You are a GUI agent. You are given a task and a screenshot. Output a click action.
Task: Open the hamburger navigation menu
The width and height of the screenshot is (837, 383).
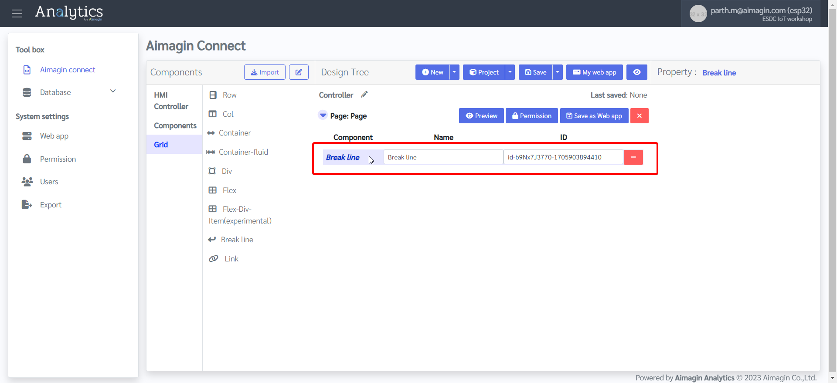(x=17, y=14)
